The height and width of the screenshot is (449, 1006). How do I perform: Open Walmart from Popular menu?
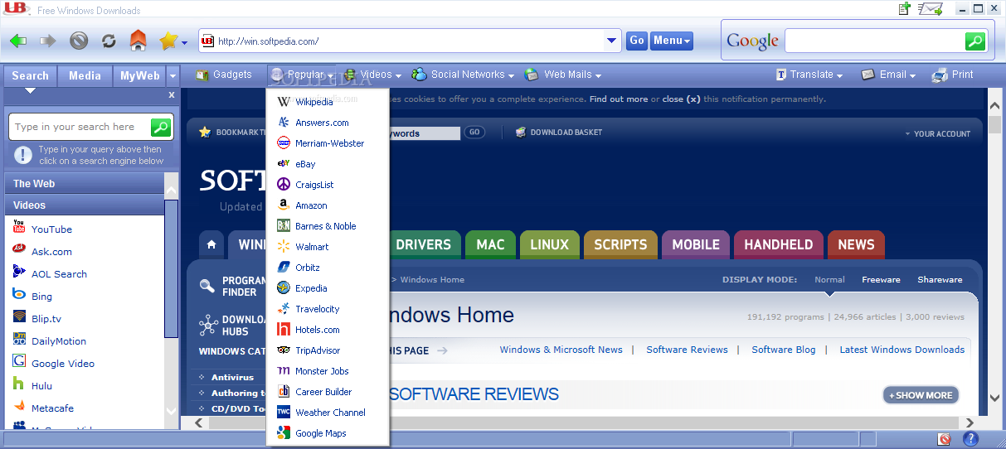point(328,247)
